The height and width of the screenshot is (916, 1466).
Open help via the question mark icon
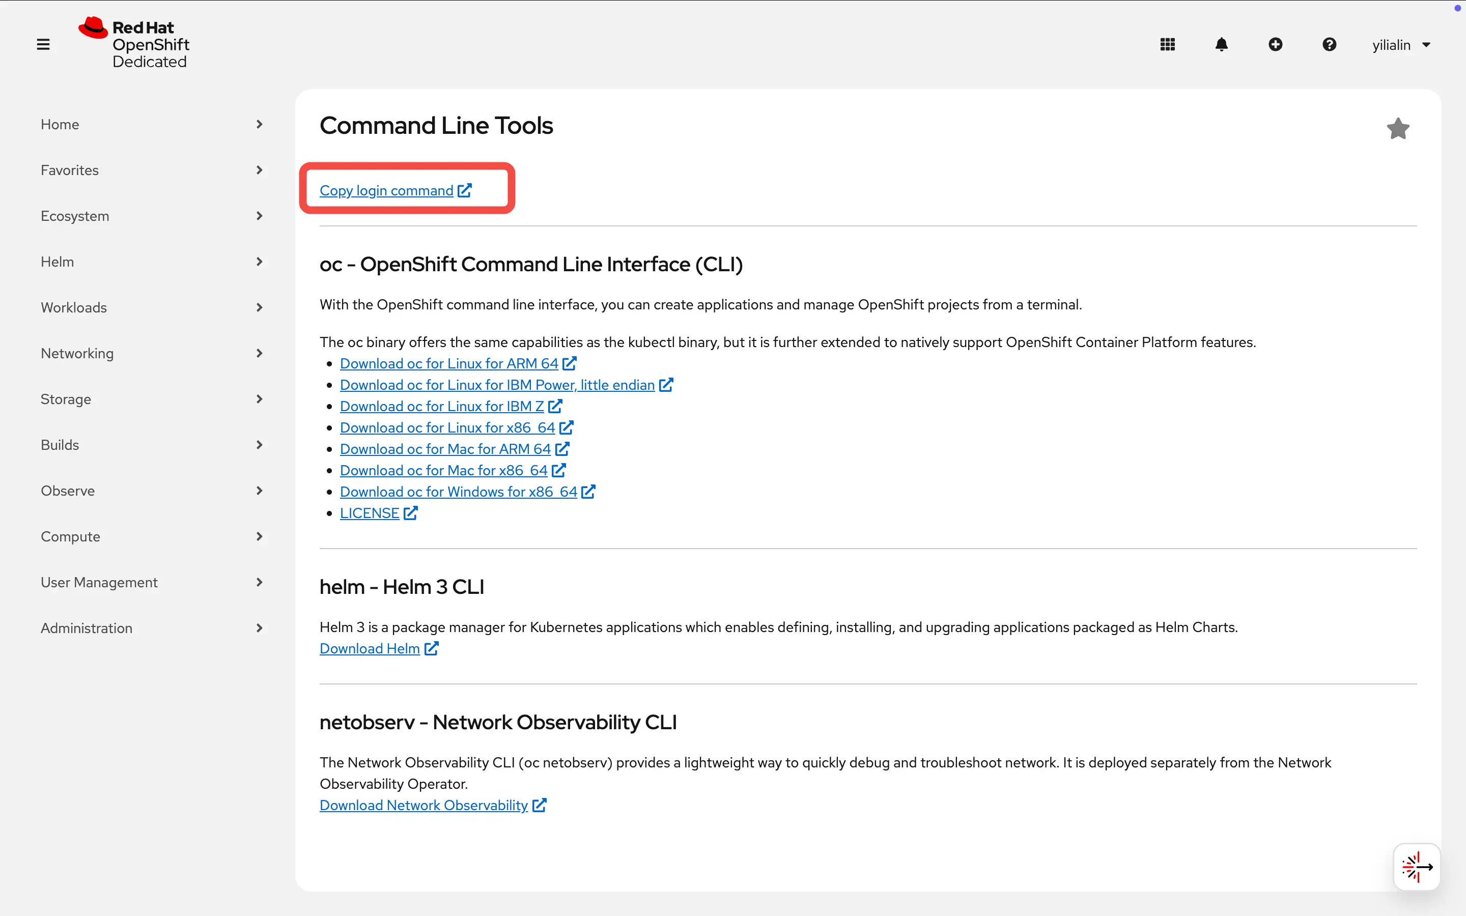point(1330,44)
